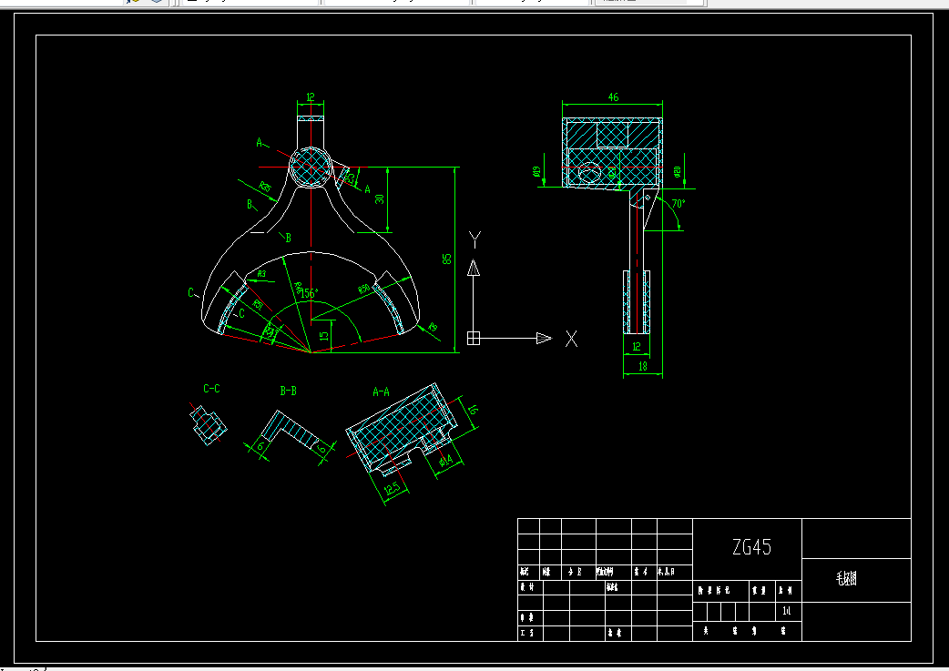Select the R9 radius dimension at fork tip
This screenshot has height=671, width=949.
click(432, 328)
